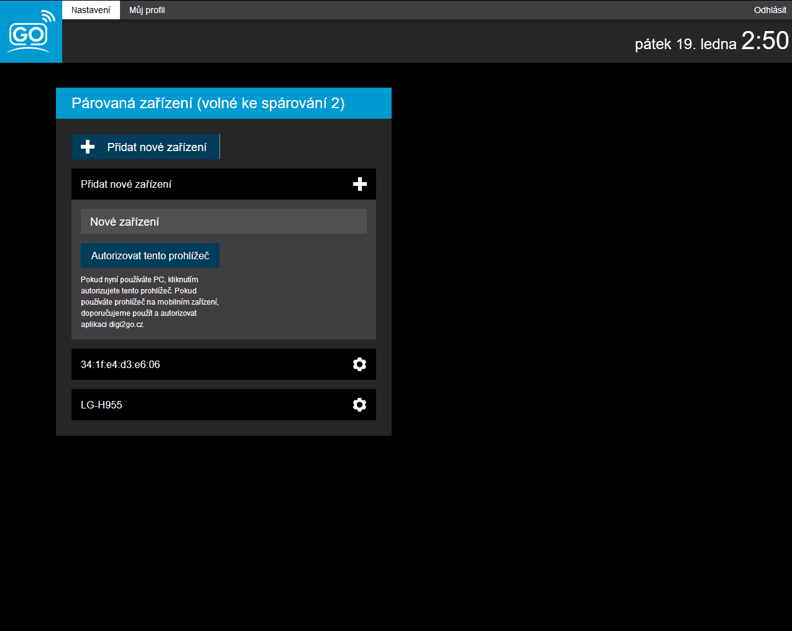The height and width of the screenshot is (631, 792).
Task: Open the gear settings for LG-H955
Action: 359,405
